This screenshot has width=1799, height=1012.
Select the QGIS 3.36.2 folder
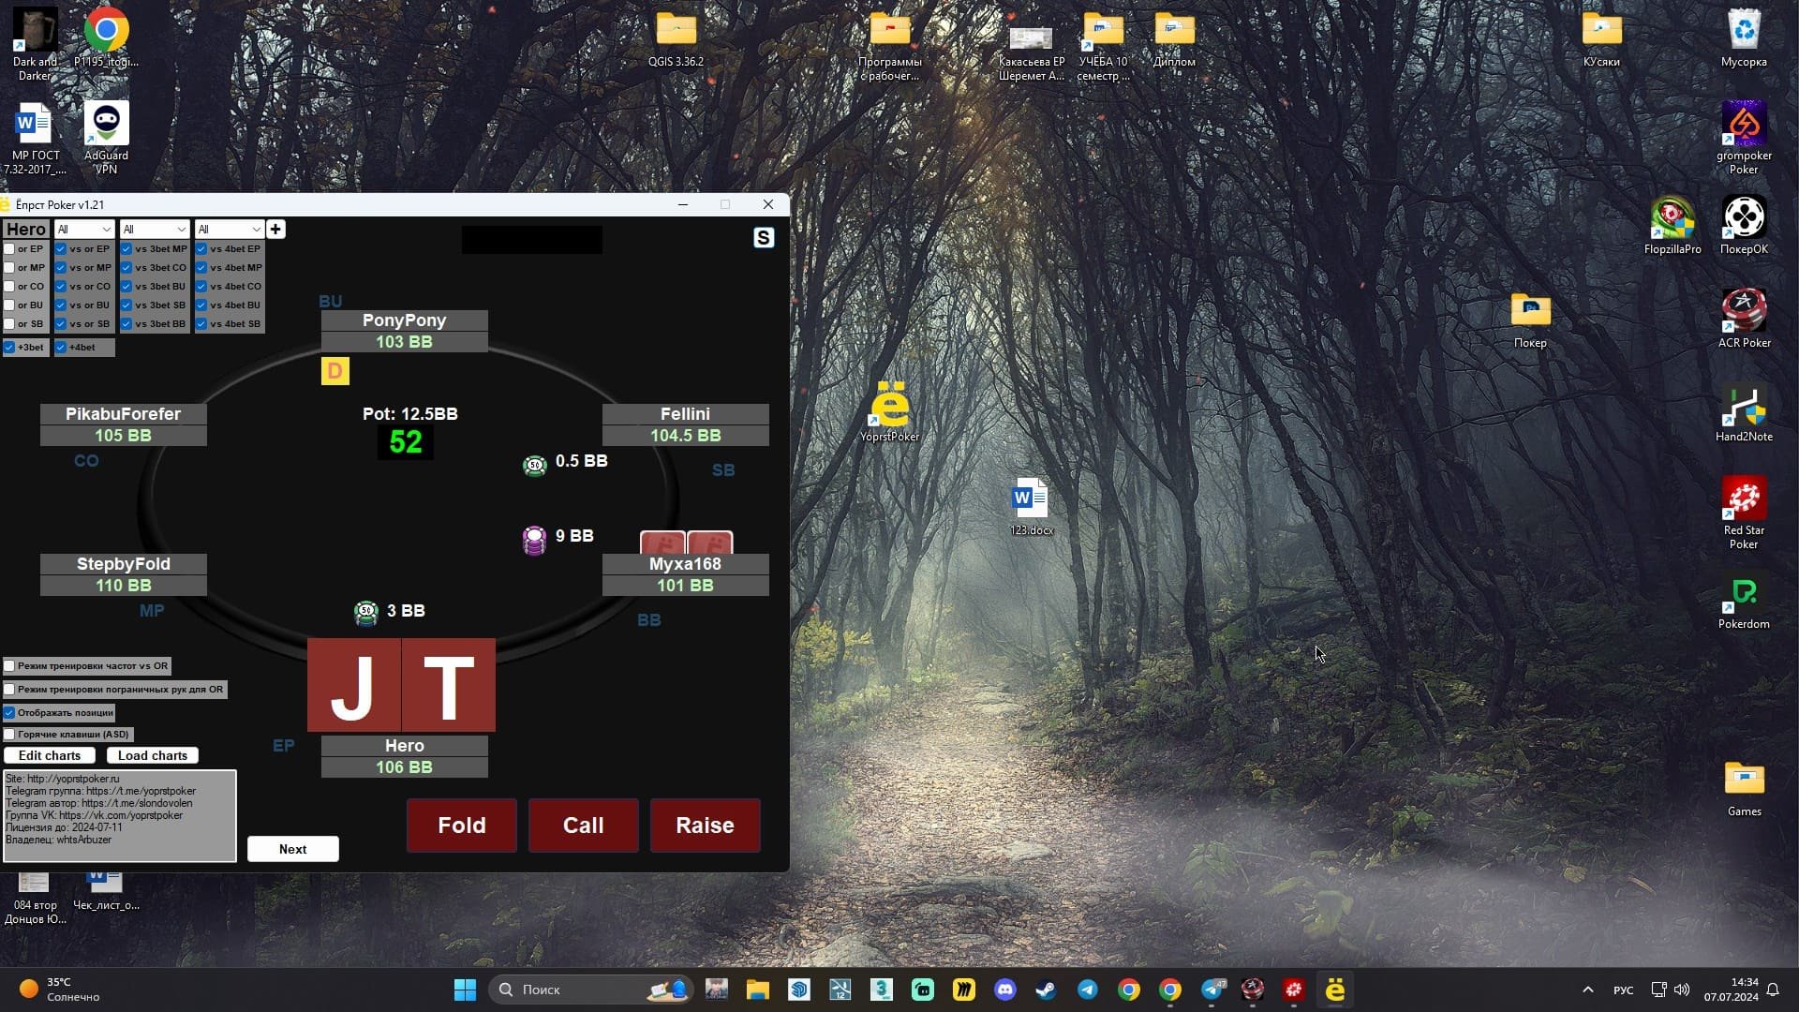point(676,38)
